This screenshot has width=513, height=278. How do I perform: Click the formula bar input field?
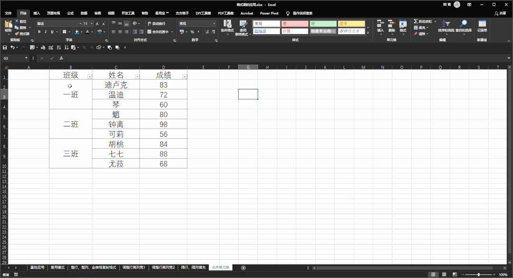(x=287, y=58)
